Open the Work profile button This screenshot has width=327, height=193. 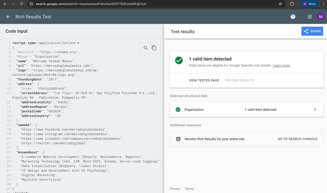click(x=309, y=4)
